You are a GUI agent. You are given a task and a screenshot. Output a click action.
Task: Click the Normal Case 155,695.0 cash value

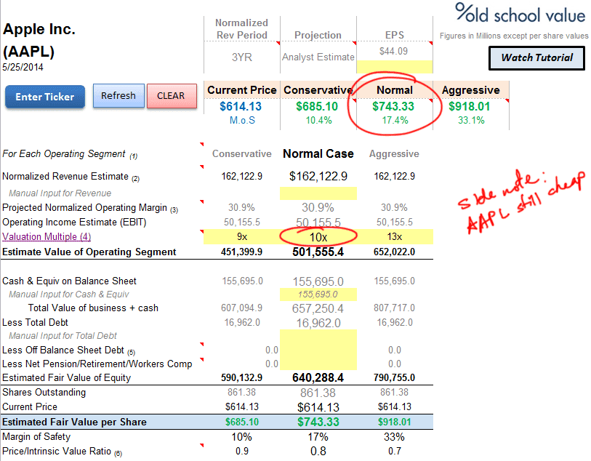[318, 281]
